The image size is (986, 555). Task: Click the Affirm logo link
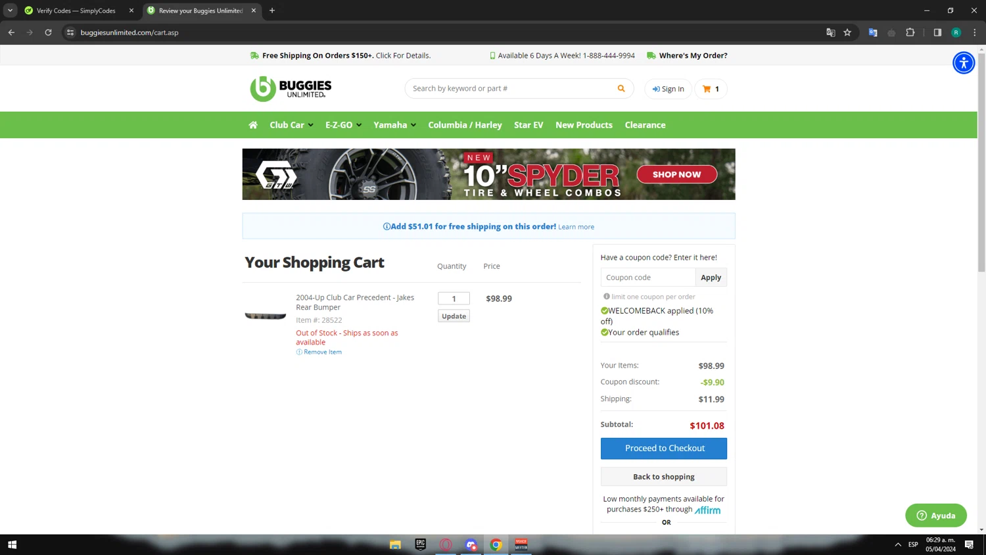pos(708,510)
